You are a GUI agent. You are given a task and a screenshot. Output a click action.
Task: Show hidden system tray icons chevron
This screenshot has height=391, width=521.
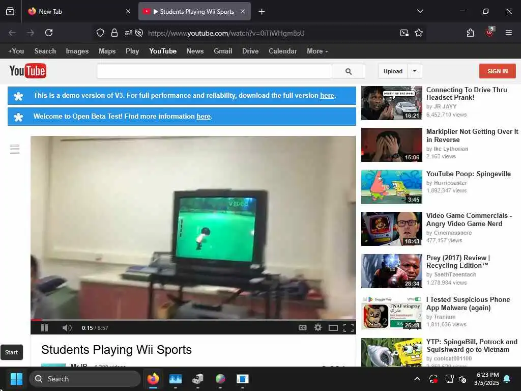point(417,379)
